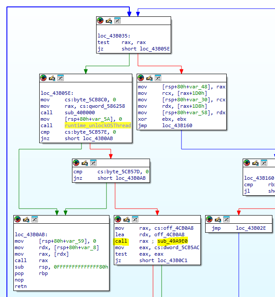Click the pencil edit icon in loc_43B160 node
This screenshot has width=275, height=297.
[255, 163]
